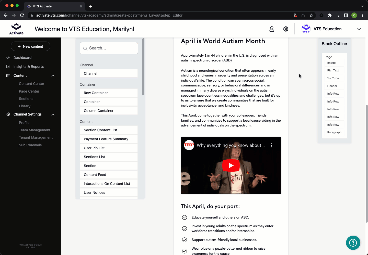Open the browser side panel icon

click(346, 15)
